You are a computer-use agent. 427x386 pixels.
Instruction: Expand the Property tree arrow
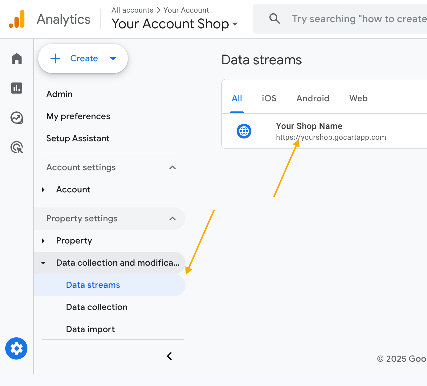pos(43,241)
